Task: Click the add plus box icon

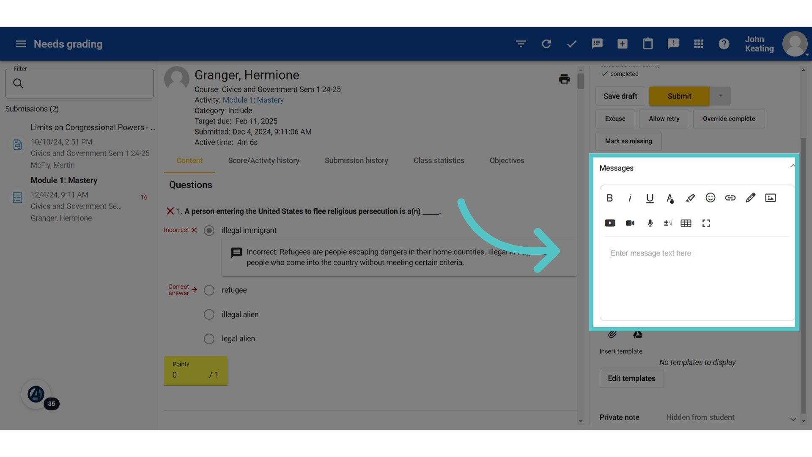Action: pos(623,44)
